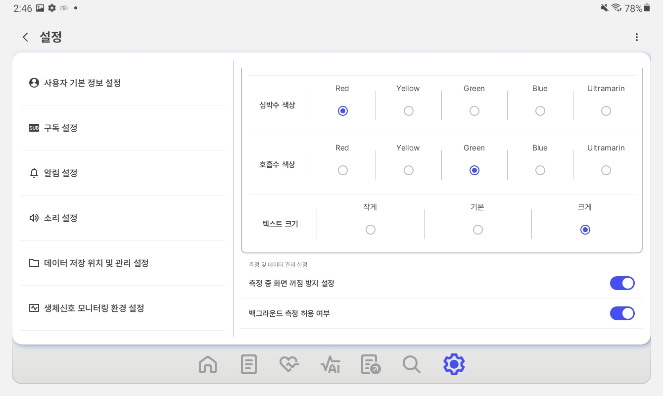
Task: Open 사용자 기본 정보 설정 menu
Action: pyautogui.click(x=123, y=83)
